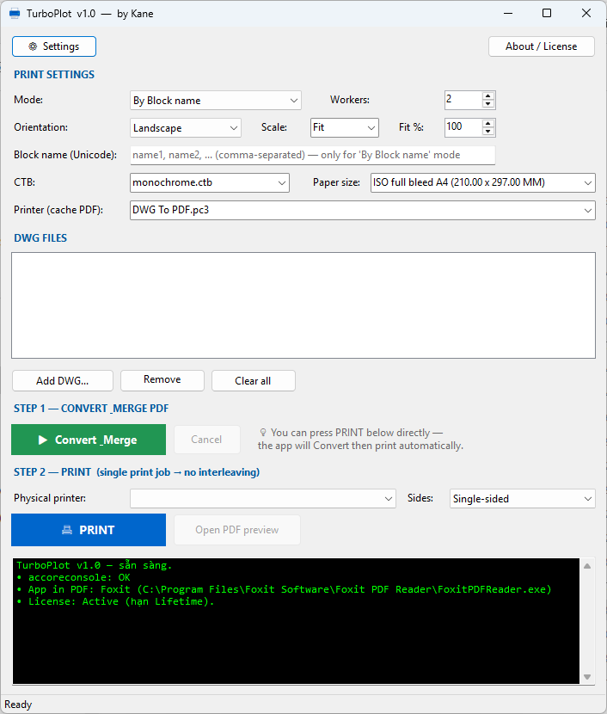The width and height of the screenshot is (607, 714).
Task: Click the 'License: Active' log line
Action: point(115,601)
